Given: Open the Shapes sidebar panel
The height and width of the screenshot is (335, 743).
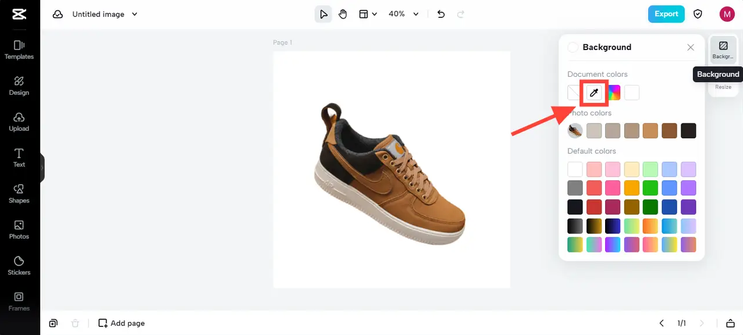Looking at the screenshot, I should click(x=19, y=194).
